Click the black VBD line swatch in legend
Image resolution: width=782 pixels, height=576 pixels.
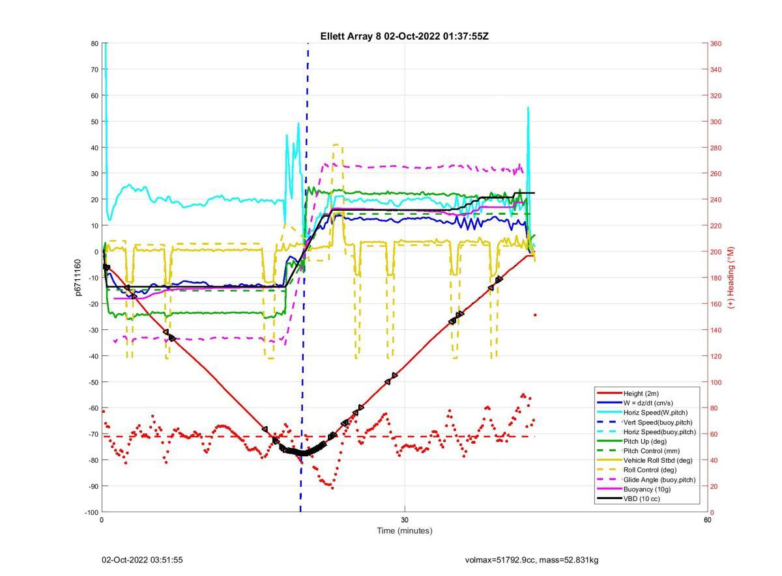click(609, 499)
